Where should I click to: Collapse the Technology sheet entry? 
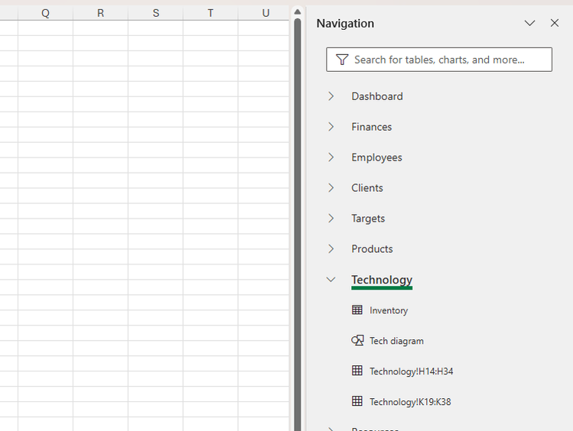(331, 280)
